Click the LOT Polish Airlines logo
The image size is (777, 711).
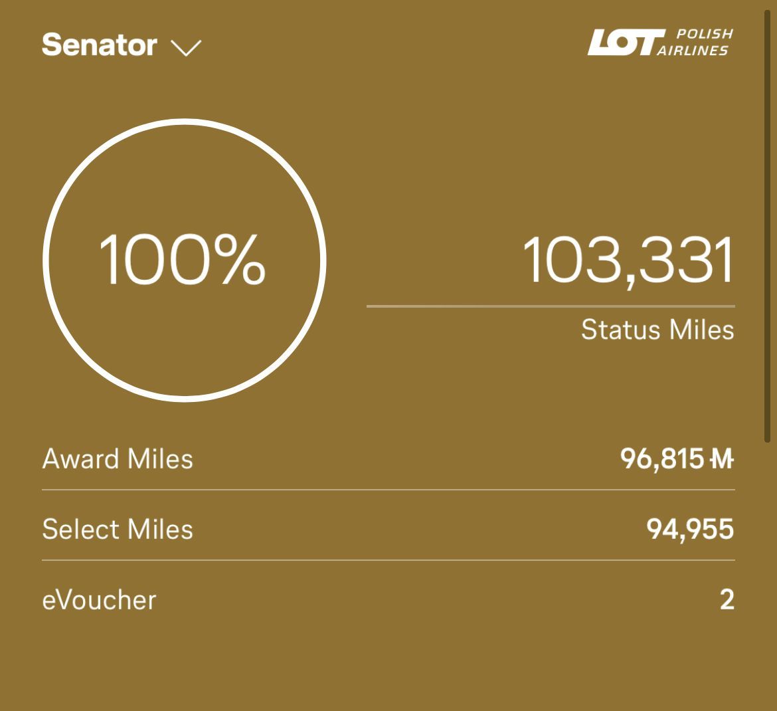tap(660, 42)
